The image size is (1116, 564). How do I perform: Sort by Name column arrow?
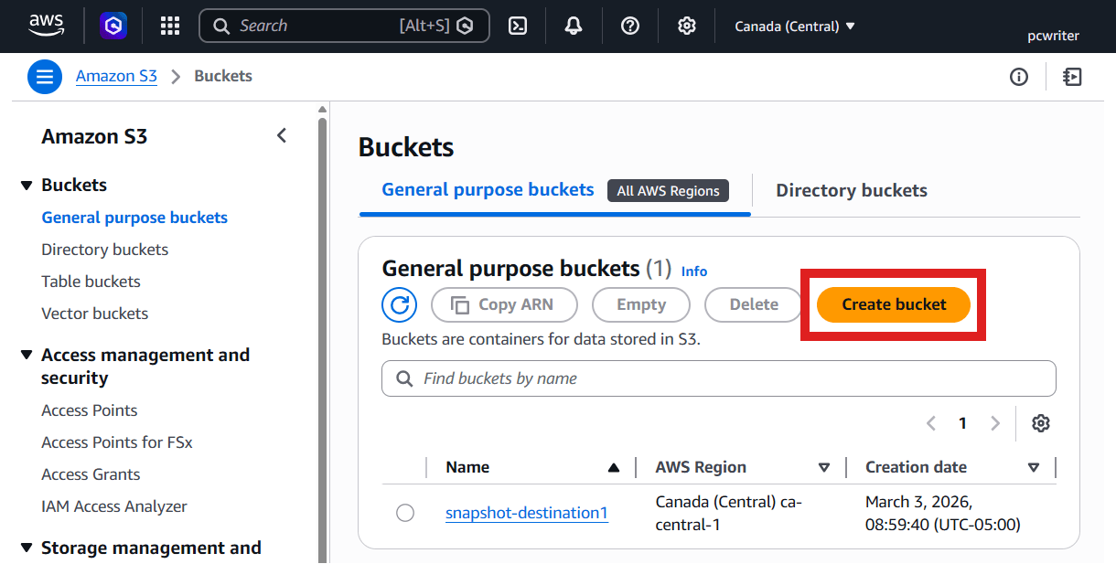614,468
